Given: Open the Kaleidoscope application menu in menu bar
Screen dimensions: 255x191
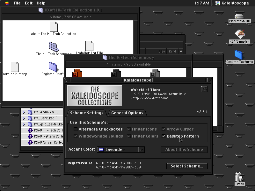Looking at the screenshot, I should click(232, 3).
